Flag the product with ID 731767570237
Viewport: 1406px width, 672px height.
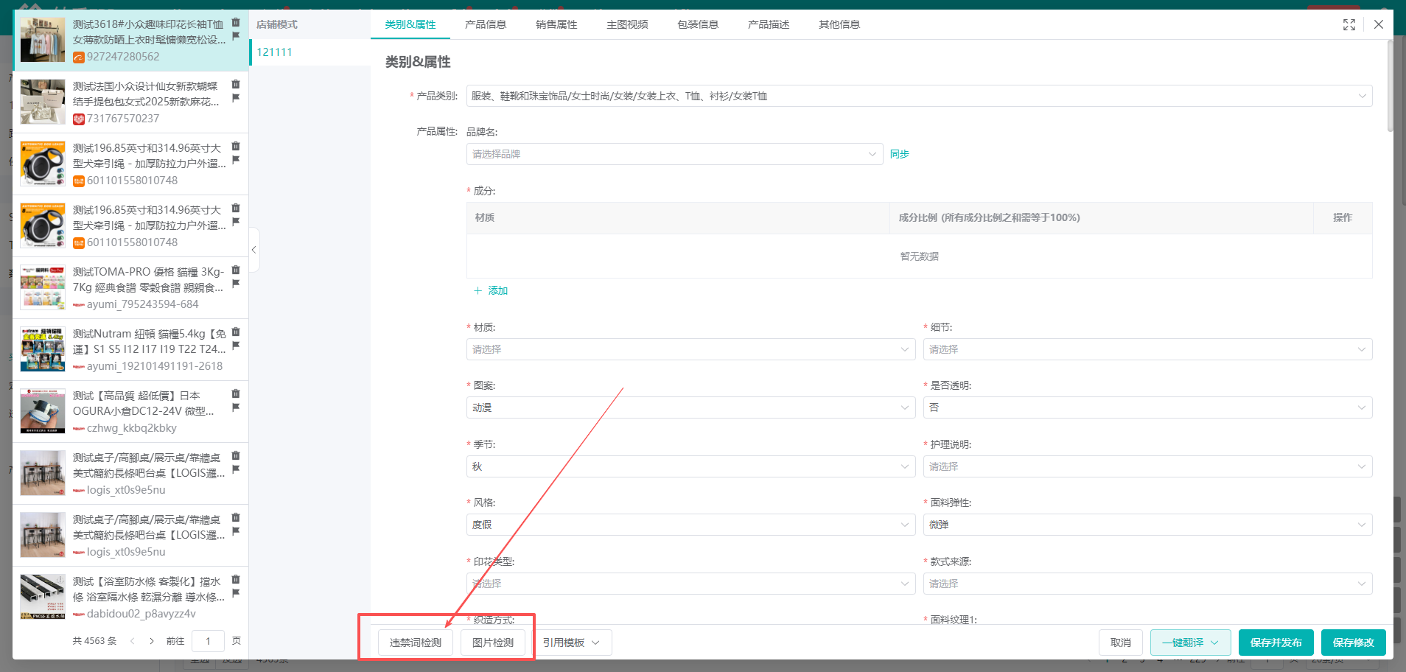pos(236,98)
